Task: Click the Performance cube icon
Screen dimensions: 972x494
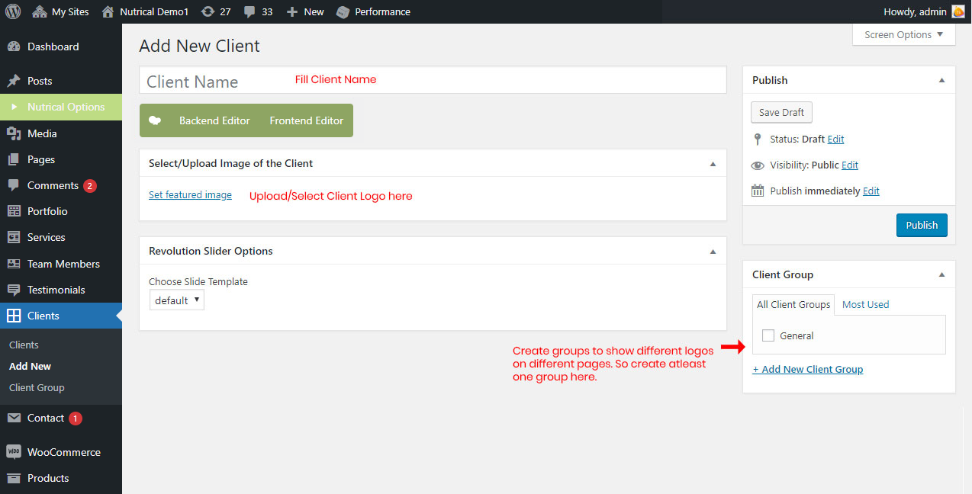Action: [x=343, y=11]
